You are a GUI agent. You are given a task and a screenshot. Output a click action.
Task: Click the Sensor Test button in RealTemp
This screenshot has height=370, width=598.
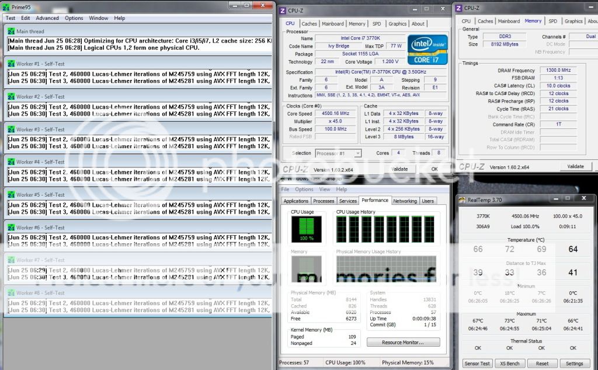(x=477, y=364)
